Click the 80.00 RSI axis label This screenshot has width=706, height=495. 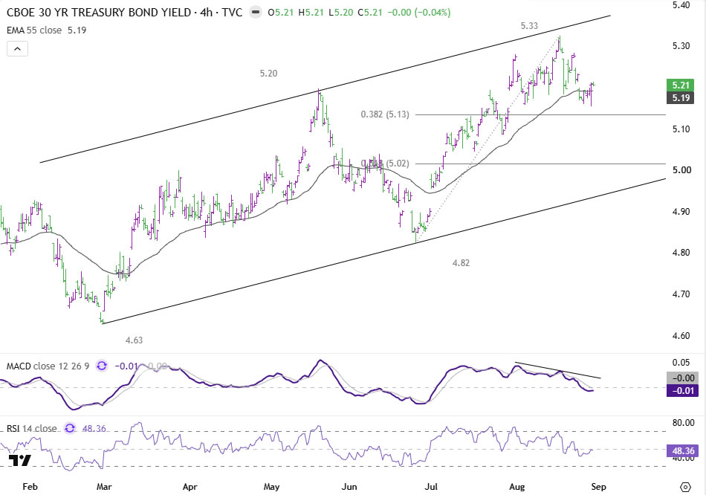682,422
